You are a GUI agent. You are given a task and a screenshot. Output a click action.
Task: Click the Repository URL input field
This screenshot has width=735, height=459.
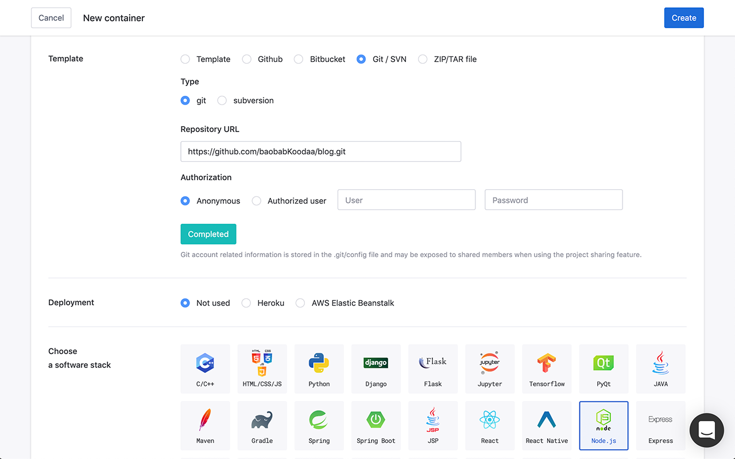click(320, 151)
